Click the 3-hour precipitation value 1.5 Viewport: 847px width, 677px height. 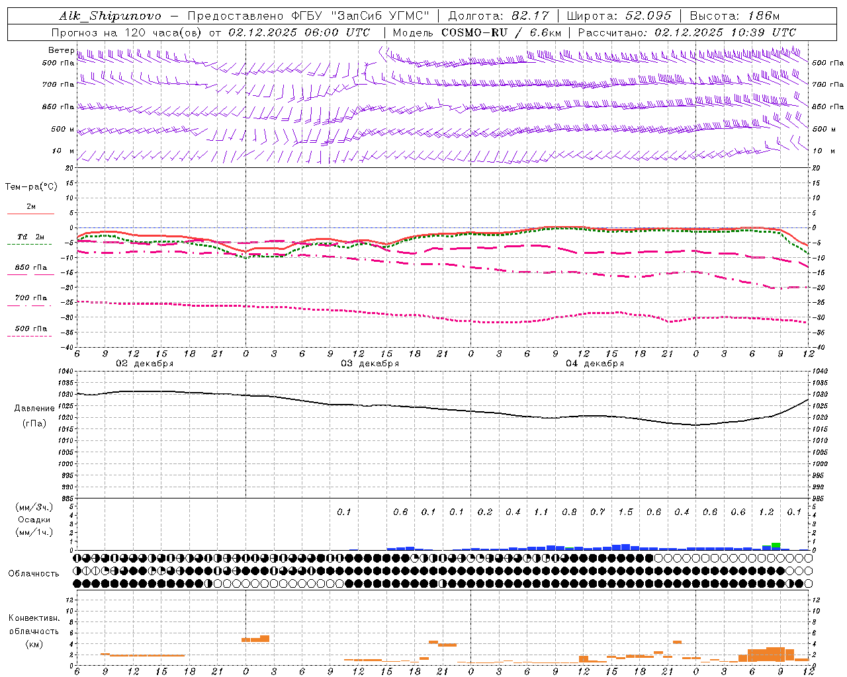625,512
